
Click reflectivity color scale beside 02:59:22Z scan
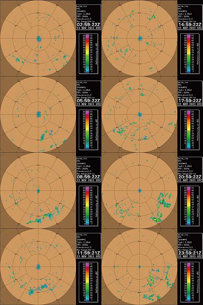click(89, 53)
